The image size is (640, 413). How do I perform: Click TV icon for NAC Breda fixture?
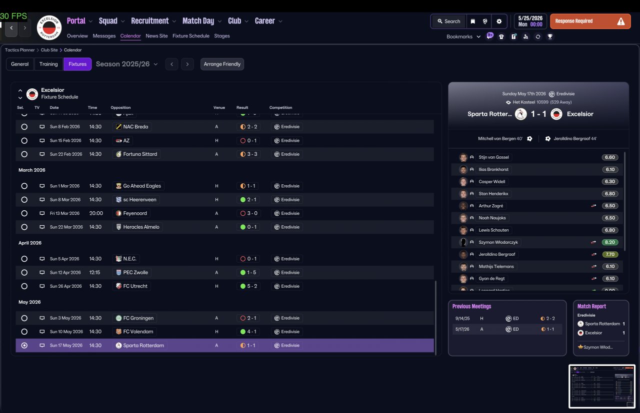(x=42, y=127)
